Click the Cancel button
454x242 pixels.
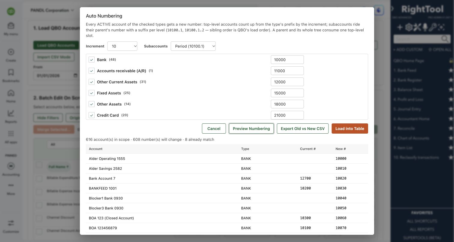coord(214,129)
